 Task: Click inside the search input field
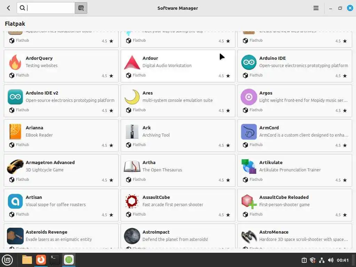click(x=46, y=8)
